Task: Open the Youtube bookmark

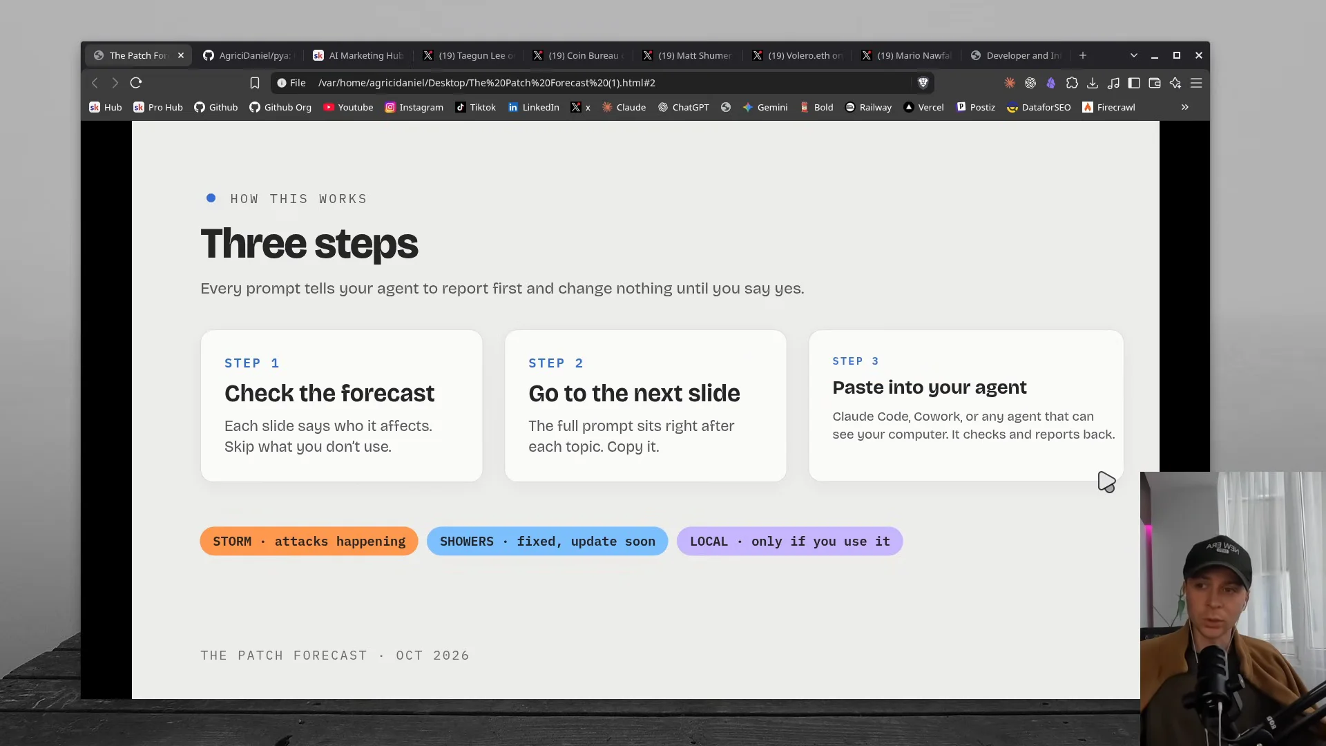Action: [348, 107]
